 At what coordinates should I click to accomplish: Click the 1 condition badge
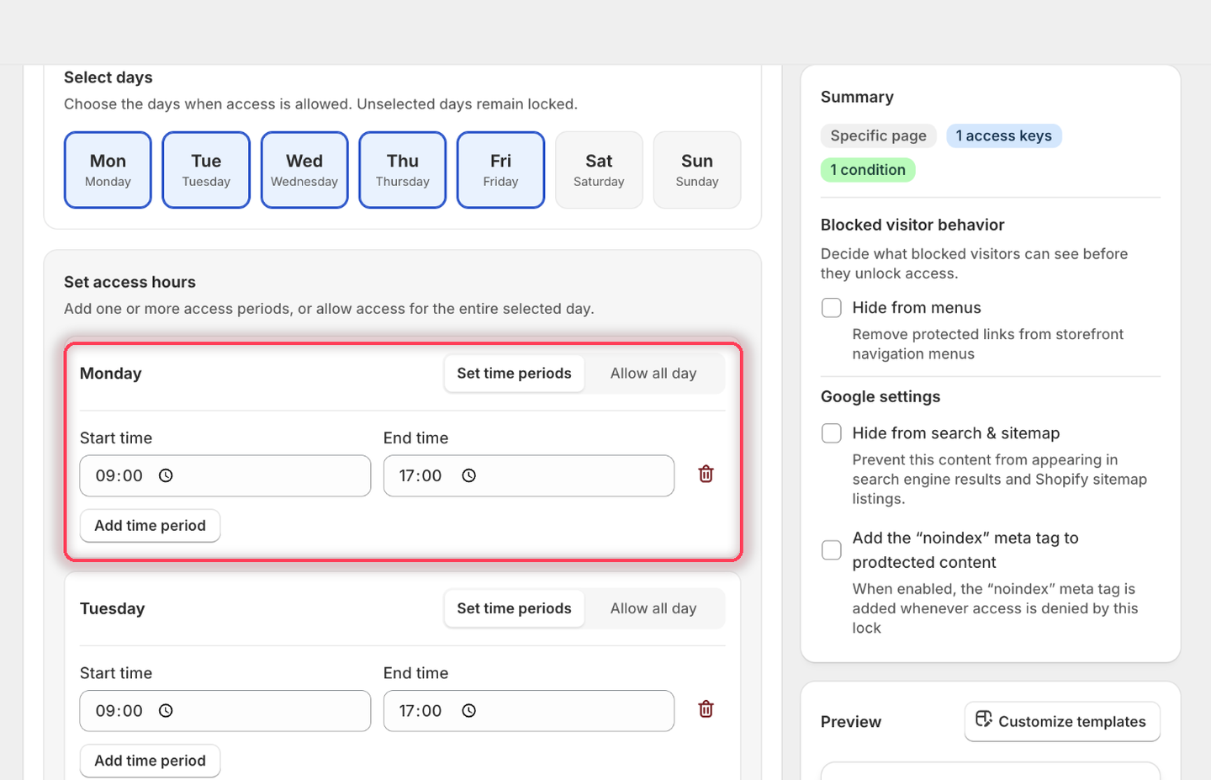(x=868, y=170)
